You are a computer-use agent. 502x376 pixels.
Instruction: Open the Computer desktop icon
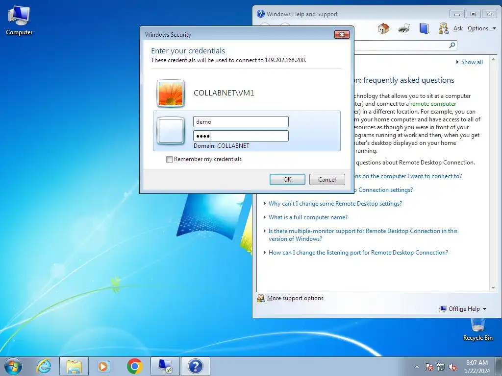(x=19, y=20)
